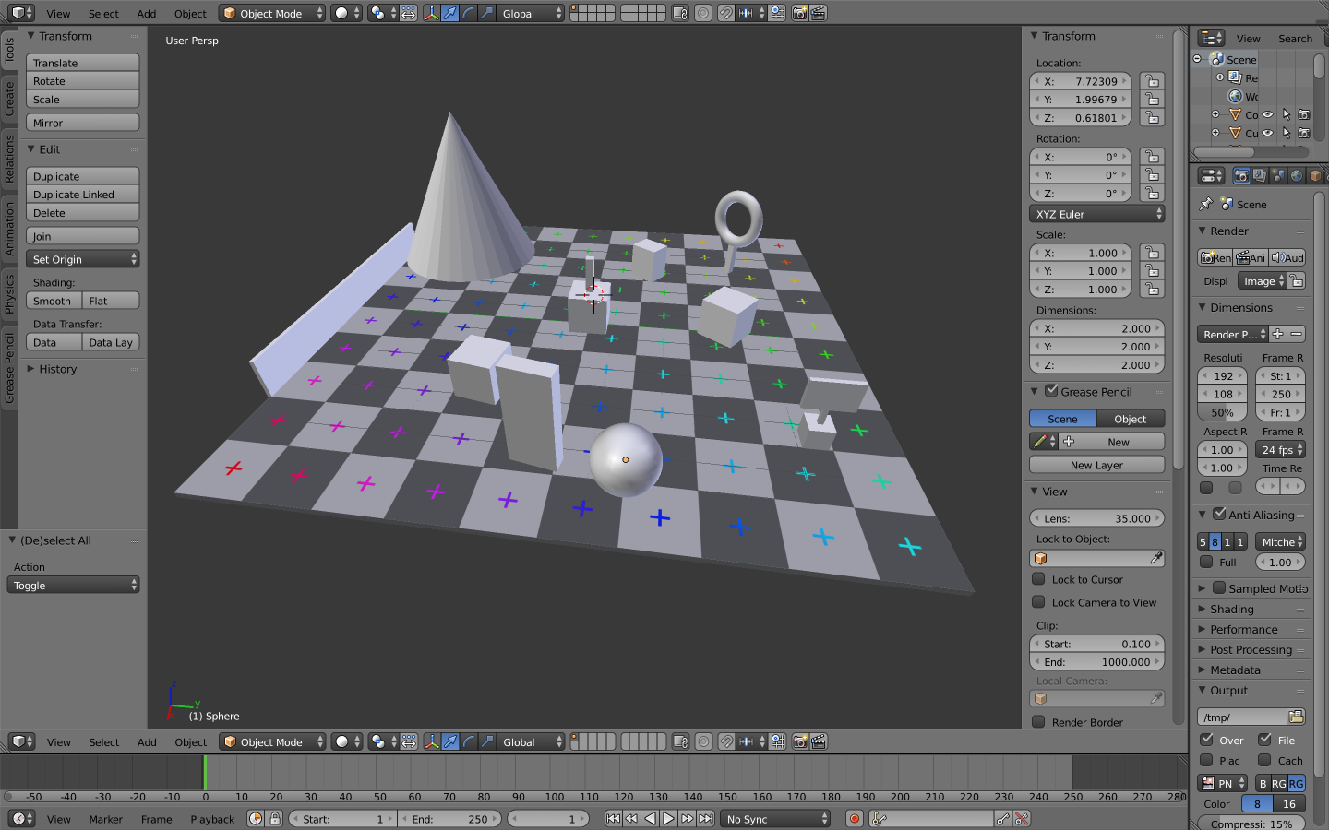The image size is (1329, 830).
Task: Open the XYZ Euler rotation mode dropdown
Action: point(1096,214)
